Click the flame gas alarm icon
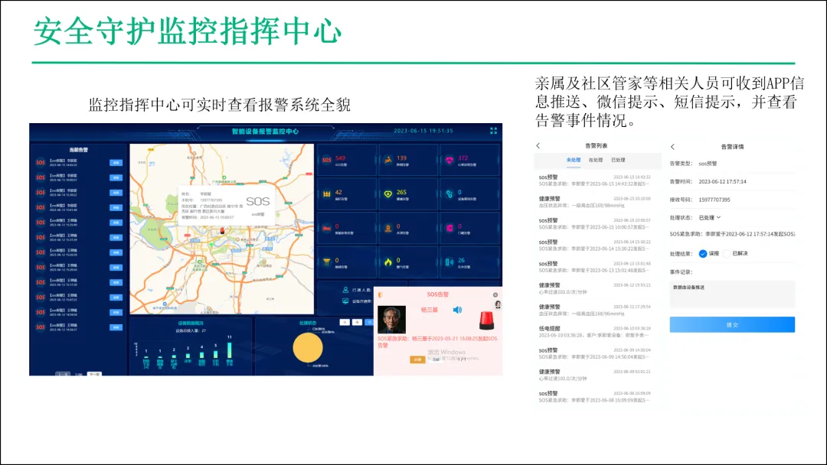 (x=388, y=262)
